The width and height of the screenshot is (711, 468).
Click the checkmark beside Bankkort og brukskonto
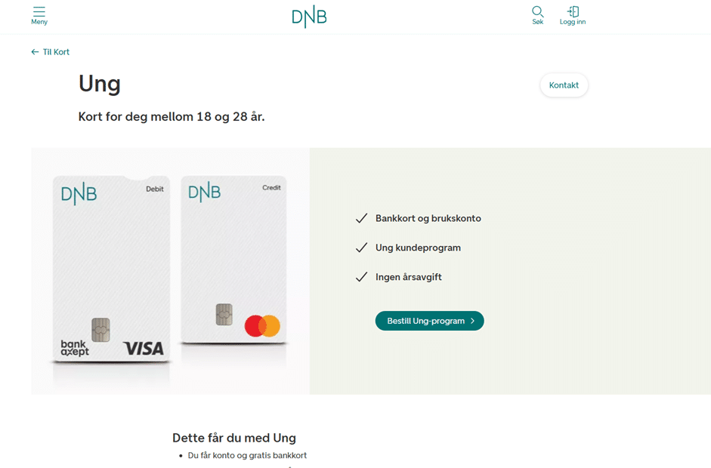tap(361, 219)
